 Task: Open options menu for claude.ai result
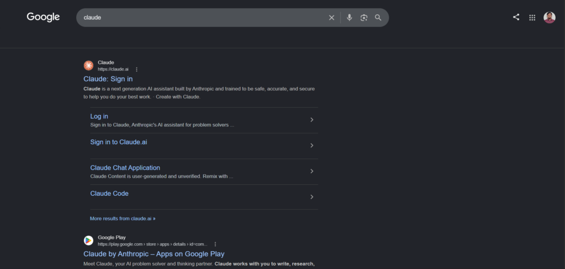tap(137, 69)
